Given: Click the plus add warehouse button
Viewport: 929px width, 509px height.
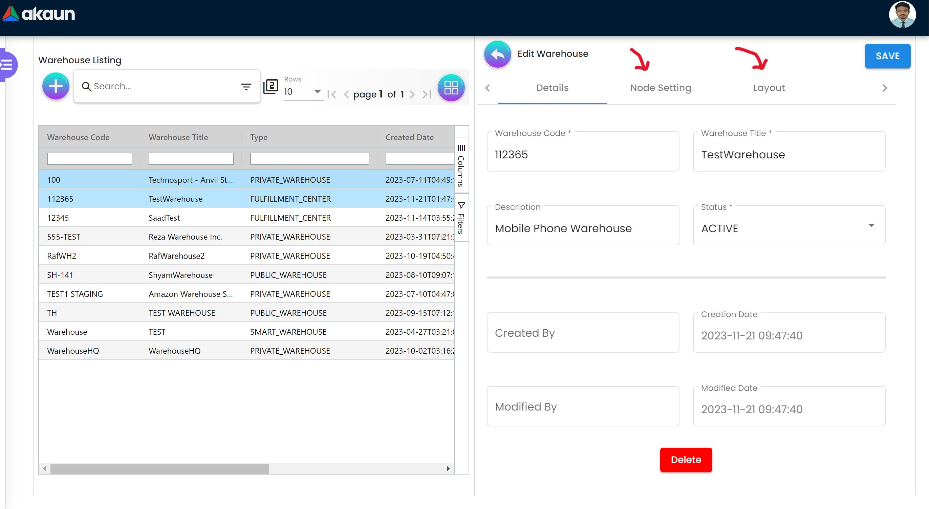Looking at the screenshot, I should pos(56,87).
